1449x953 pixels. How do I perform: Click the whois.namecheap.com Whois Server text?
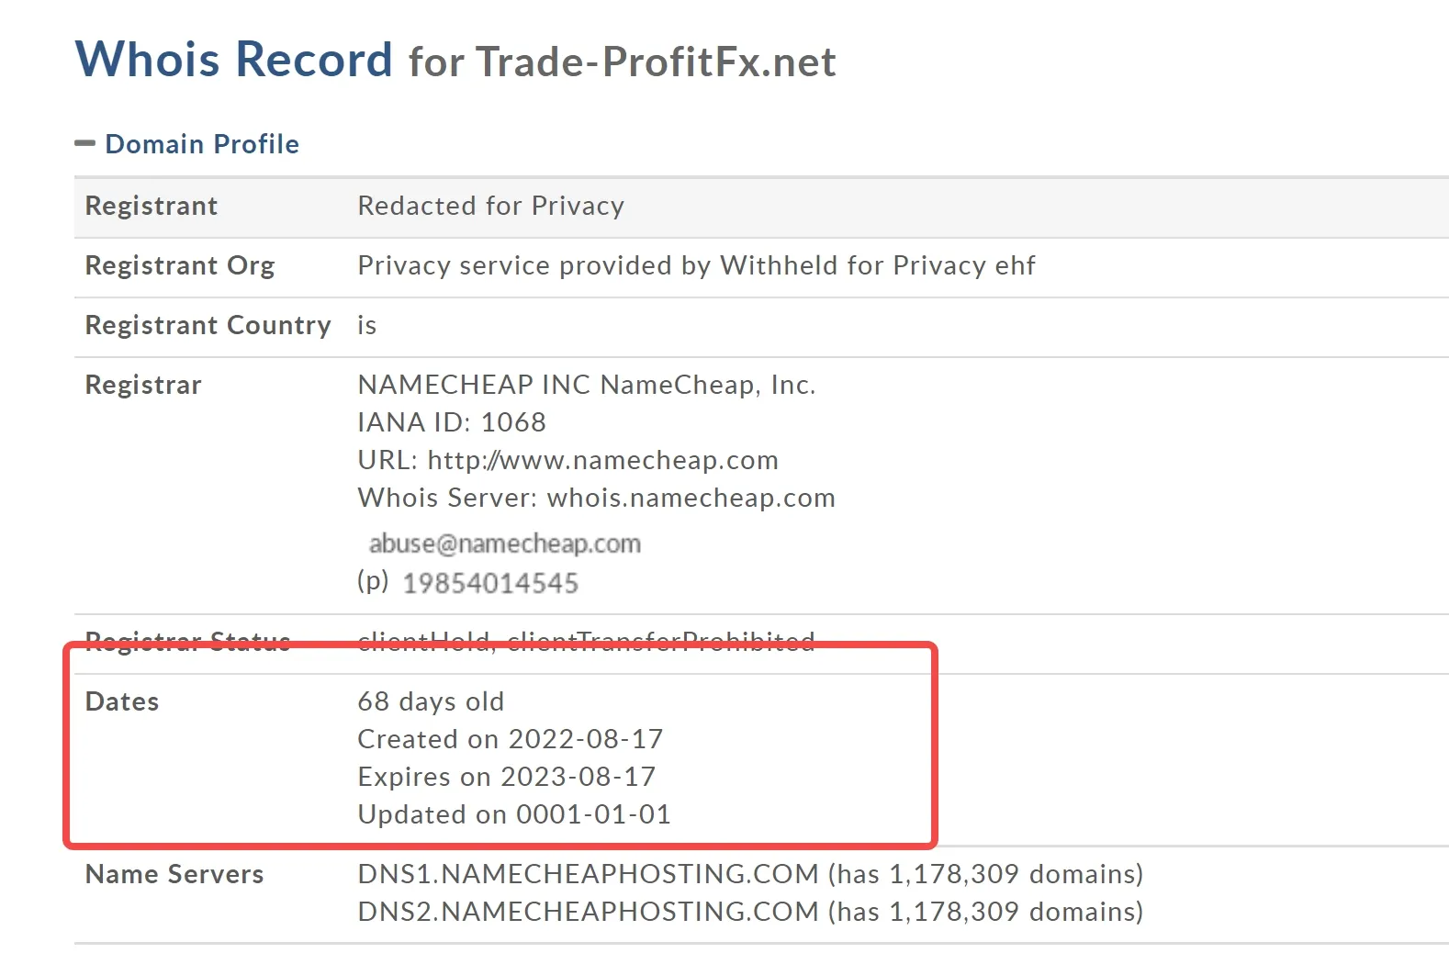[x=691, y=498]
